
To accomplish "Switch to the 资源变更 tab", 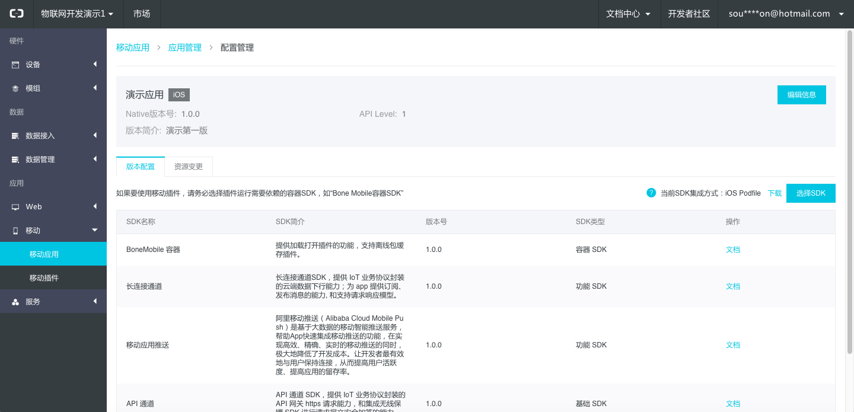I will click(189, 167).
